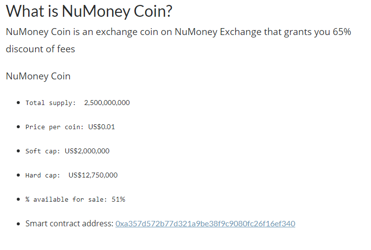Select the US$12,750,000 hard cap value

pyautogui.click(x=93, y=175)
